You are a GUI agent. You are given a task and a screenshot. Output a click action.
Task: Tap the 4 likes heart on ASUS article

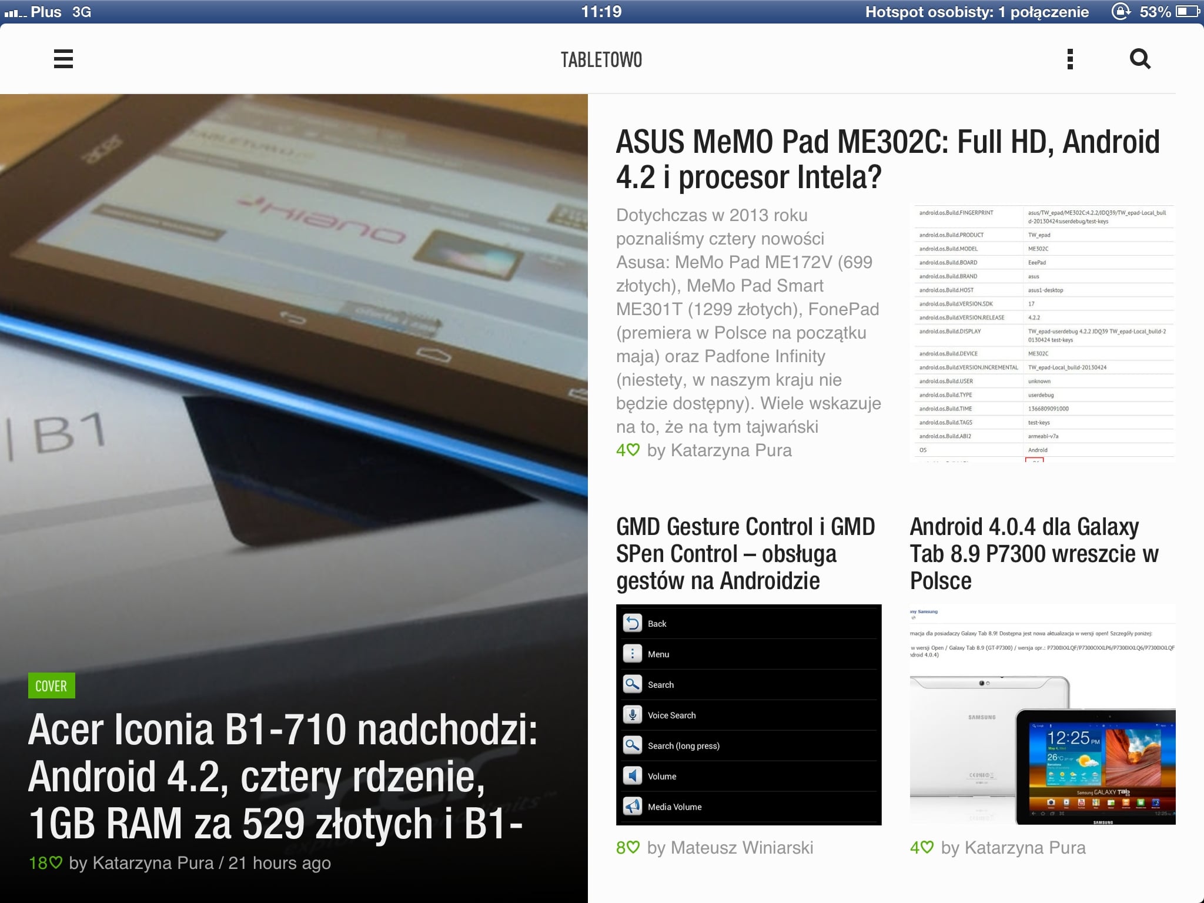coord(627,450)
